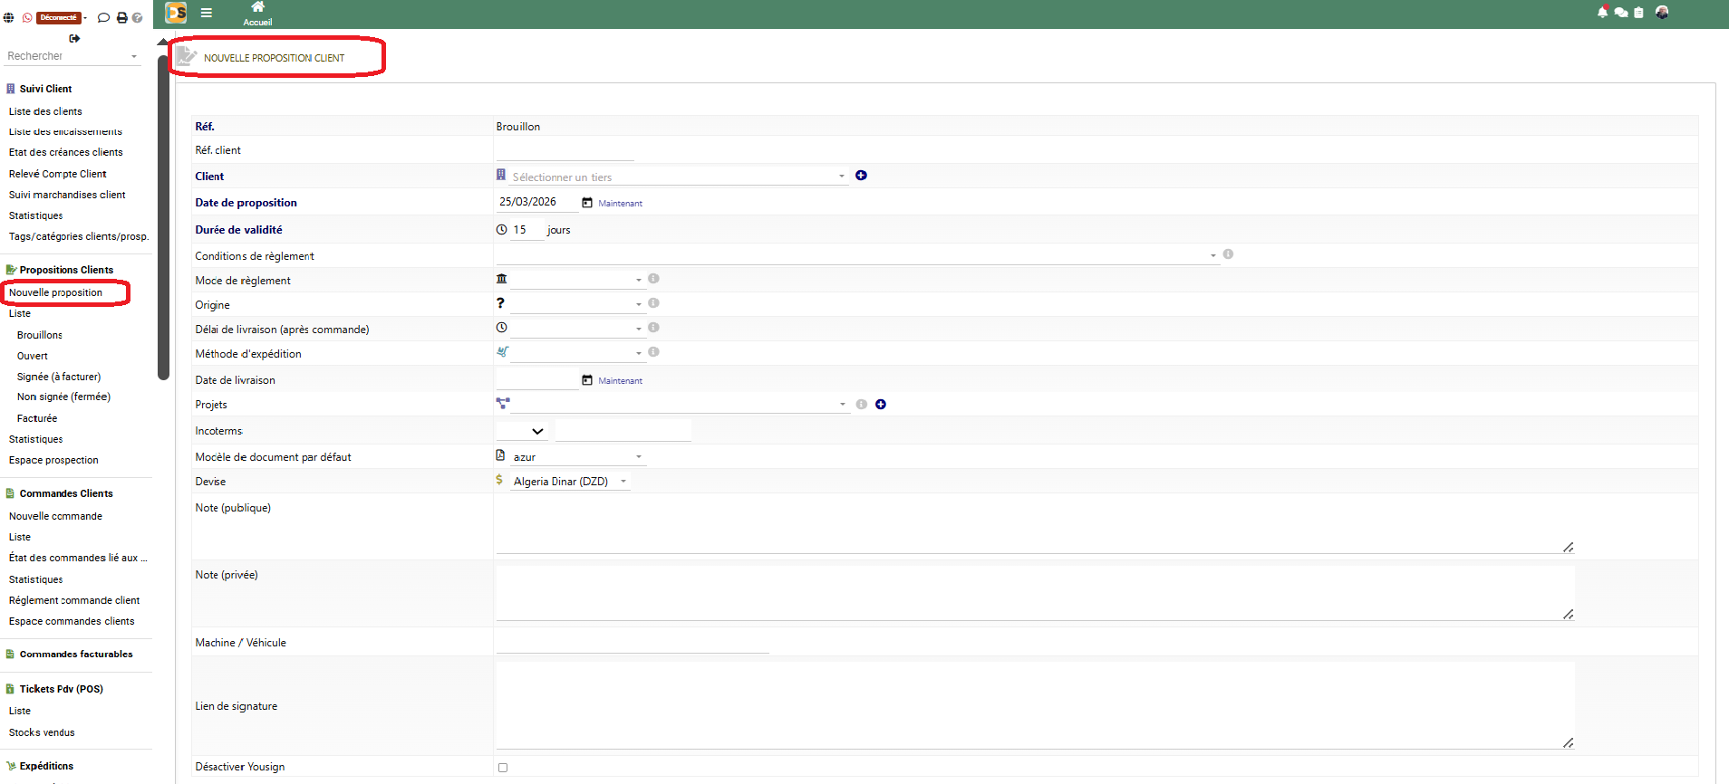The height and width of the screenshot is (784, 1729).
Task: Open Signée (à facturer) list
Action: click(59, 377)
